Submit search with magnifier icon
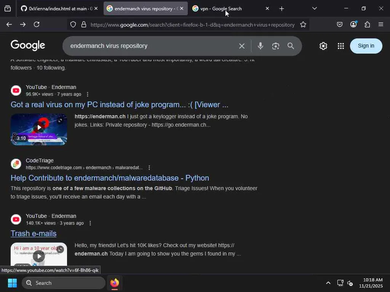The height and width of the screenshot is (292, 390). 291,46
